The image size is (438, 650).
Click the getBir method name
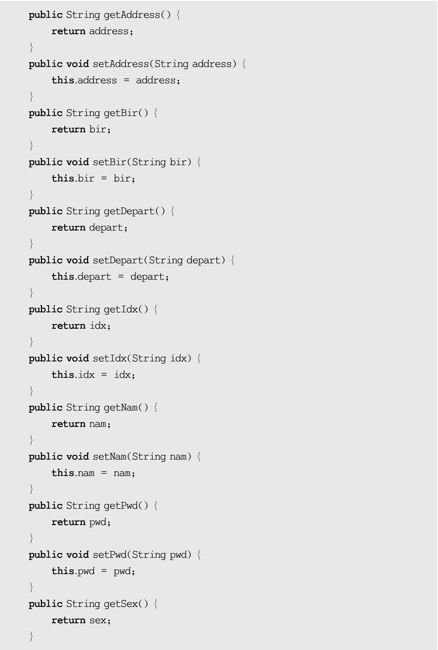[x=121, y=113]
